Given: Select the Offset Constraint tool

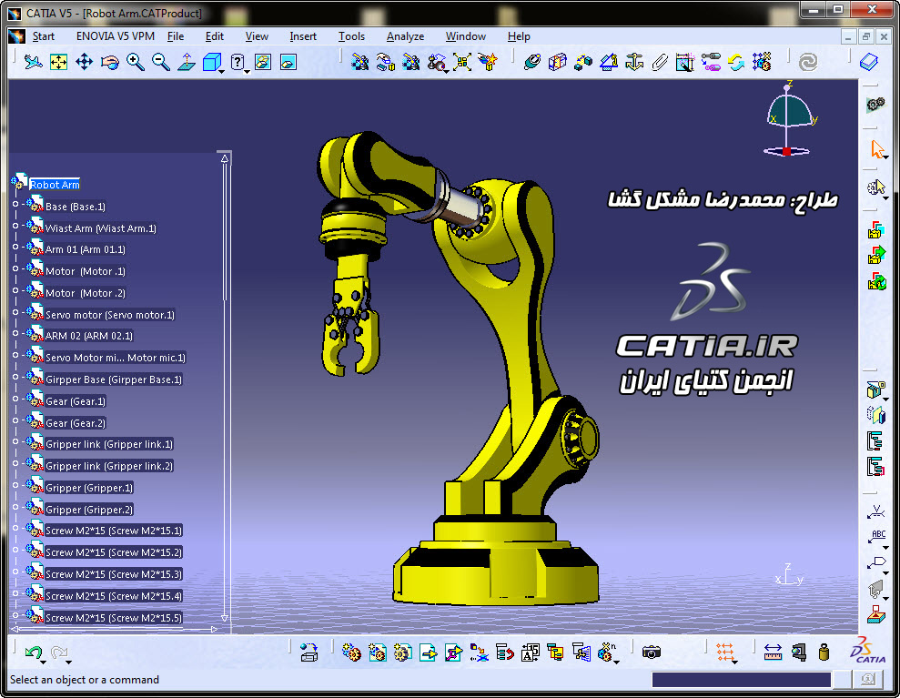Looking at the screenshot, I should (583, 61).
